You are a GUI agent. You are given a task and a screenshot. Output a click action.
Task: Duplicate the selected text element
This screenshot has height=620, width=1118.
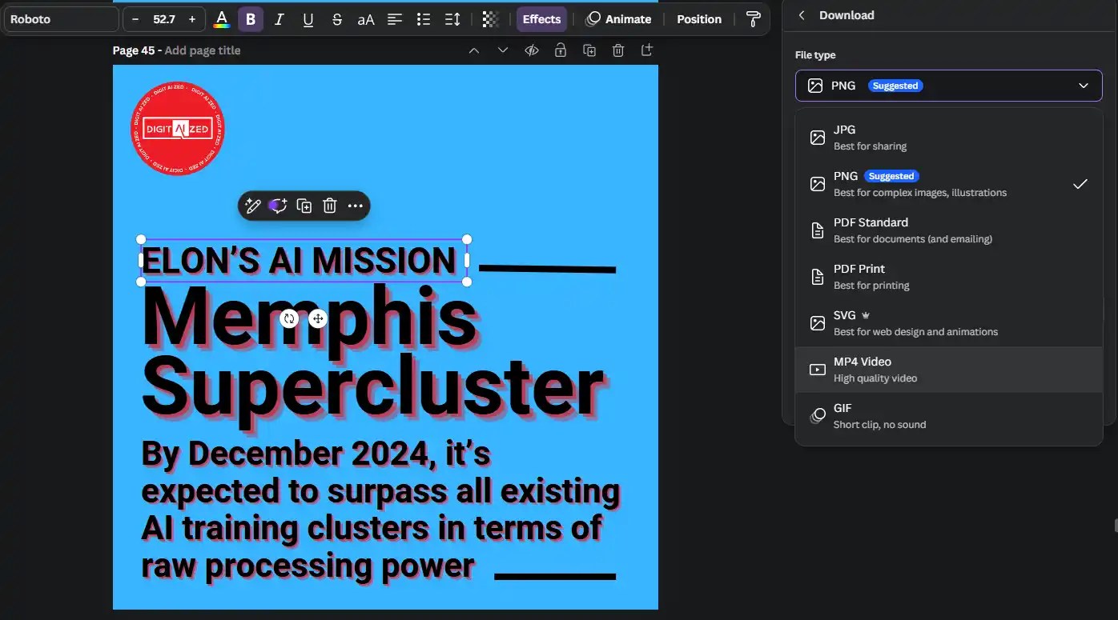pos(304,206)
